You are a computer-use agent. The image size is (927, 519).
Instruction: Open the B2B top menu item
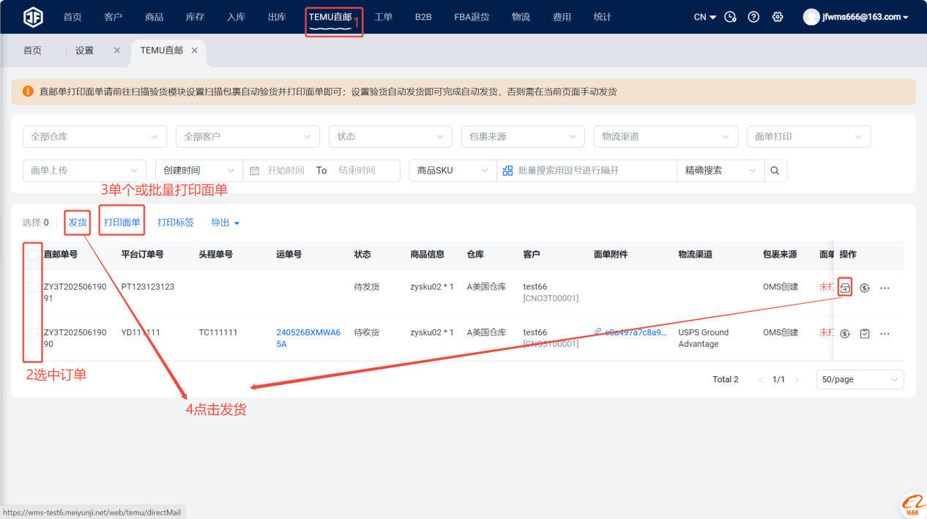pos(423,17)
